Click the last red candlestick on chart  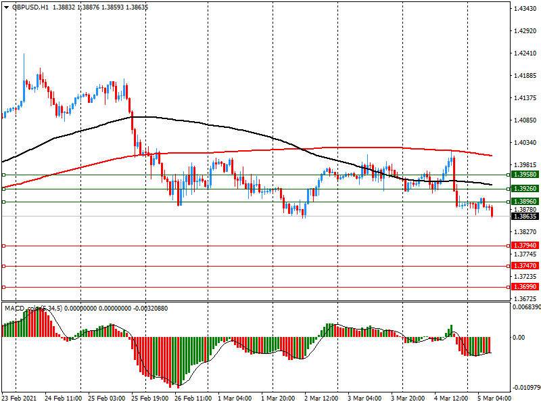tap(492, 212)
